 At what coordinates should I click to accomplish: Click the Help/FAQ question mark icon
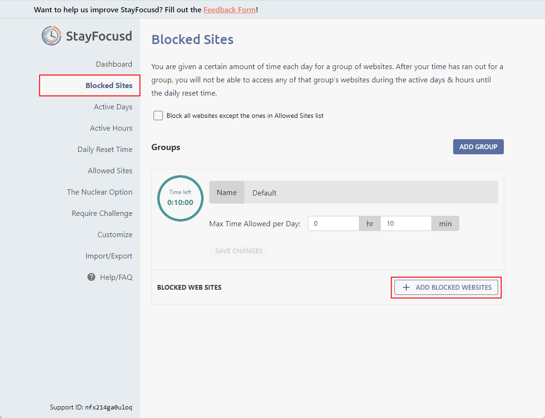tap(91, 277)
